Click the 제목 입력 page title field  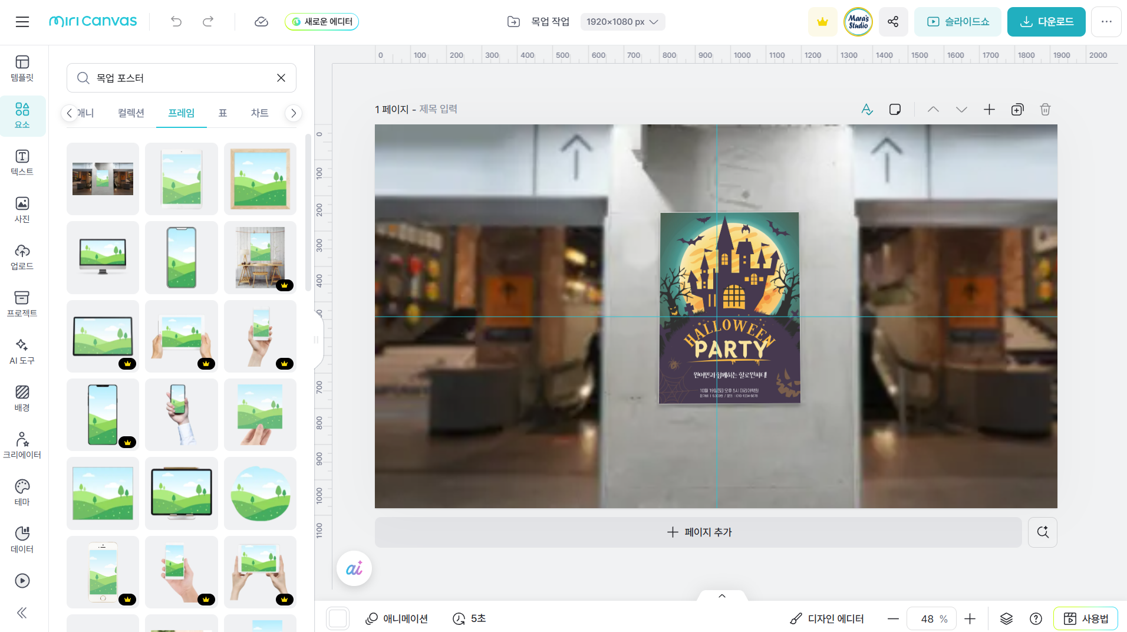click(438, 109)
